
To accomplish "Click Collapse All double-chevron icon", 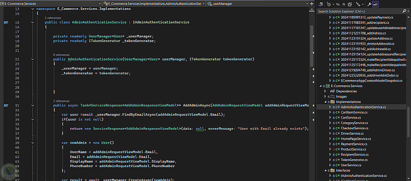I will pyautogui.click(x=344, y=4).
